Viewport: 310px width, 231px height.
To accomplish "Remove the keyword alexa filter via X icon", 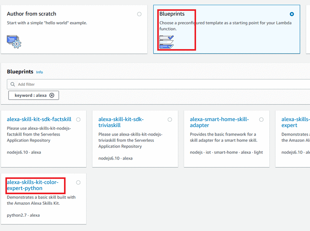I will tap(52, 95).
